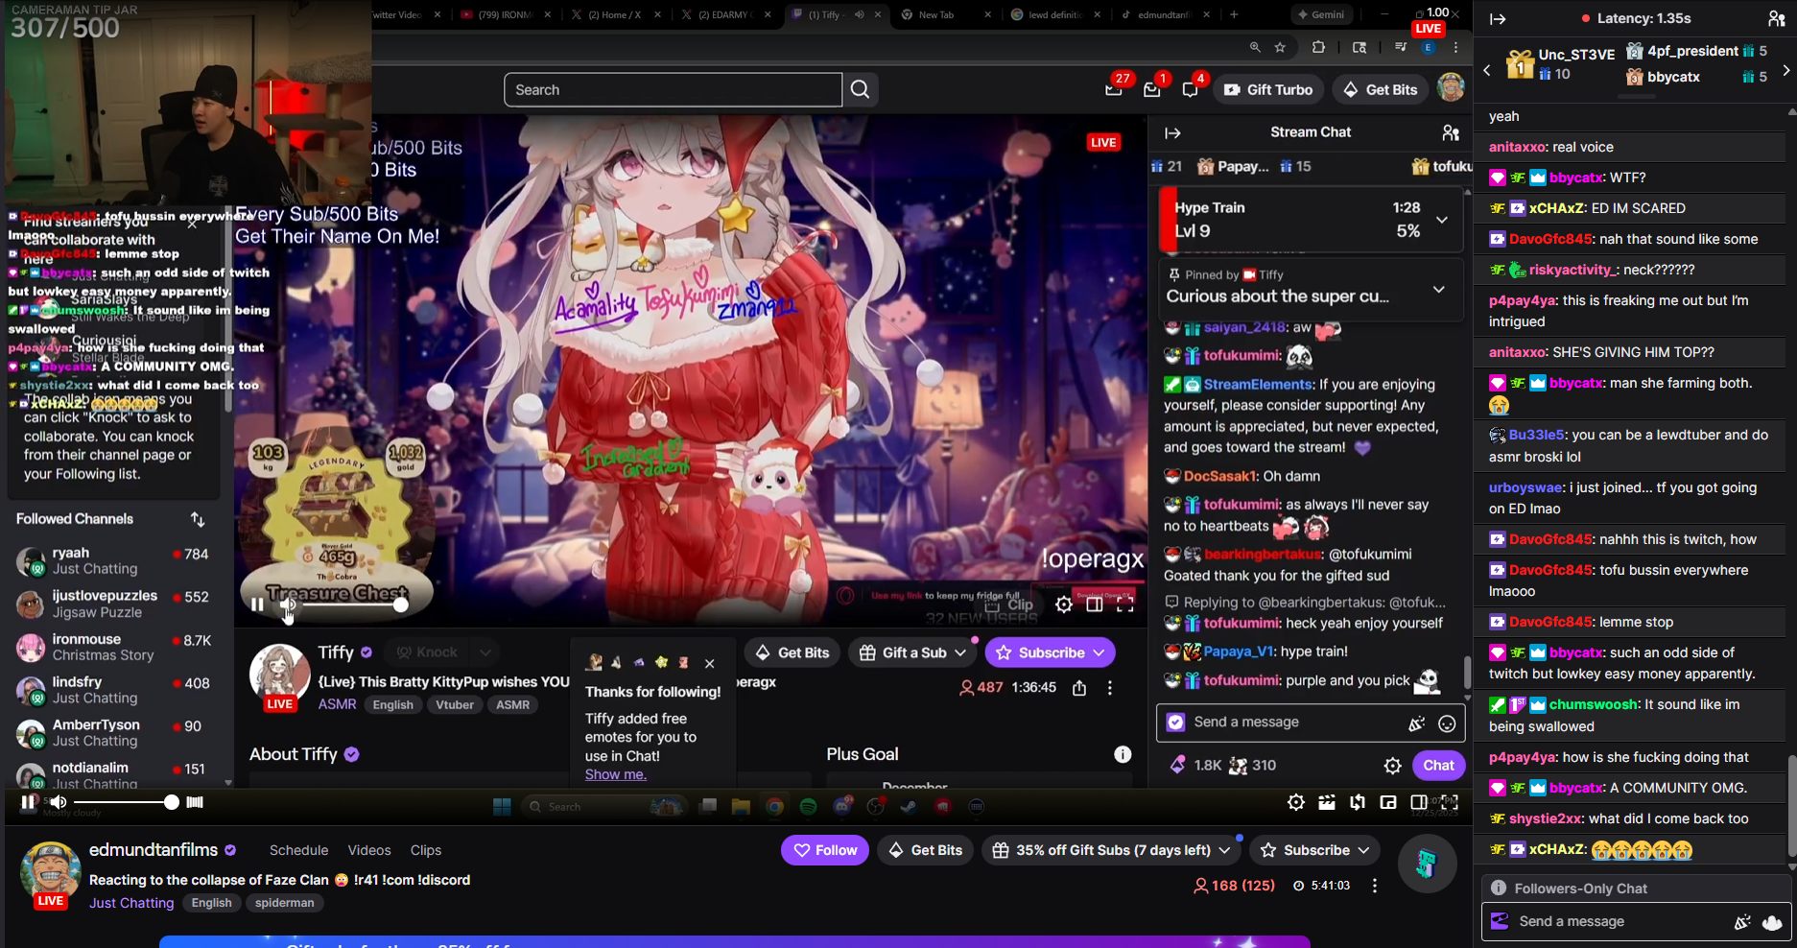Image resolution: width=1797 pixels, height=948 pixels.
Task: Follow edmundtanfilms channel
Action: [825, 850]
